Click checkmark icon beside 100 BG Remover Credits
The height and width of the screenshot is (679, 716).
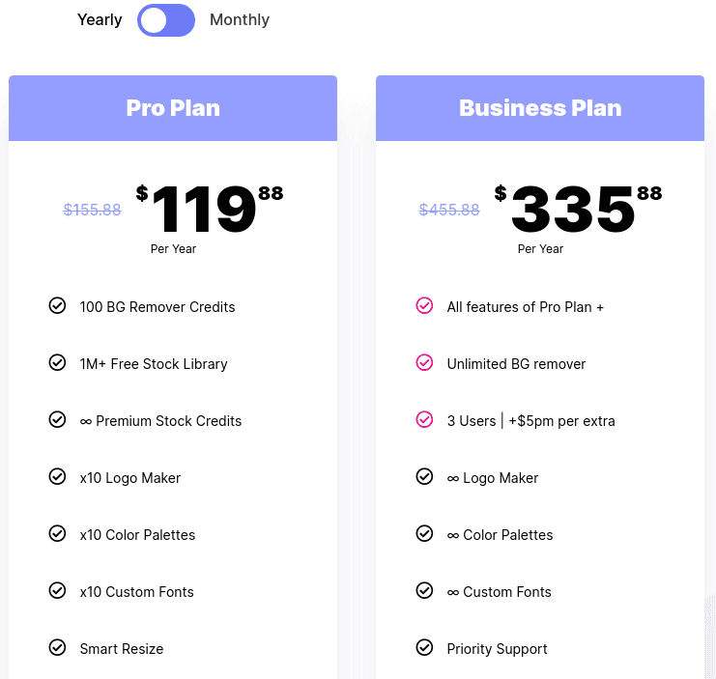point(57,306)
